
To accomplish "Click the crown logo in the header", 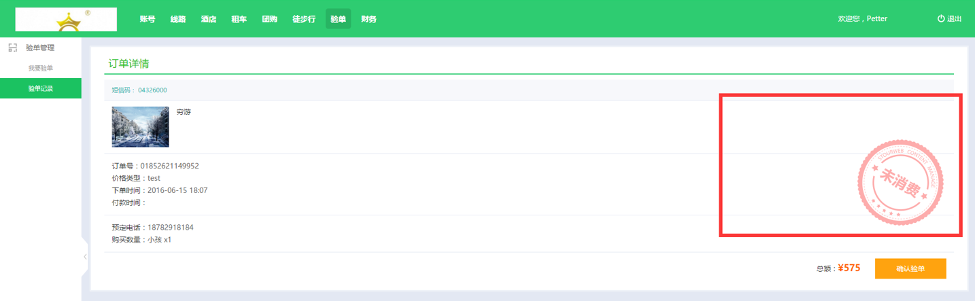I will [x=67, y=20].
